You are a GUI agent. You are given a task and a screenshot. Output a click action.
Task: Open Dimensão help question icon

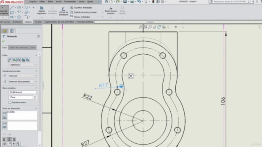(38, 36)
